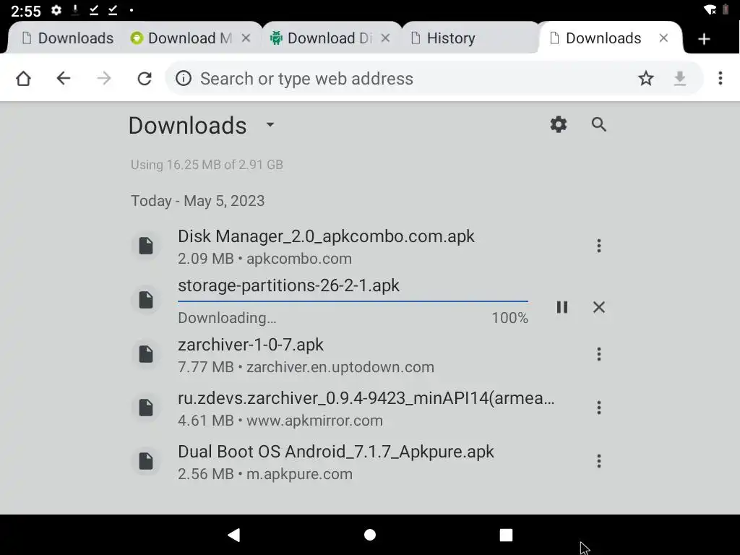
Task: Open options for Dual Boot OS Android apk
Action: (599, 461)
